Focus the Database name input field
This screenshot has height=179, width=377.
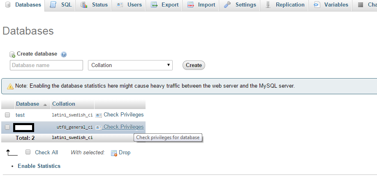[46, 65]
